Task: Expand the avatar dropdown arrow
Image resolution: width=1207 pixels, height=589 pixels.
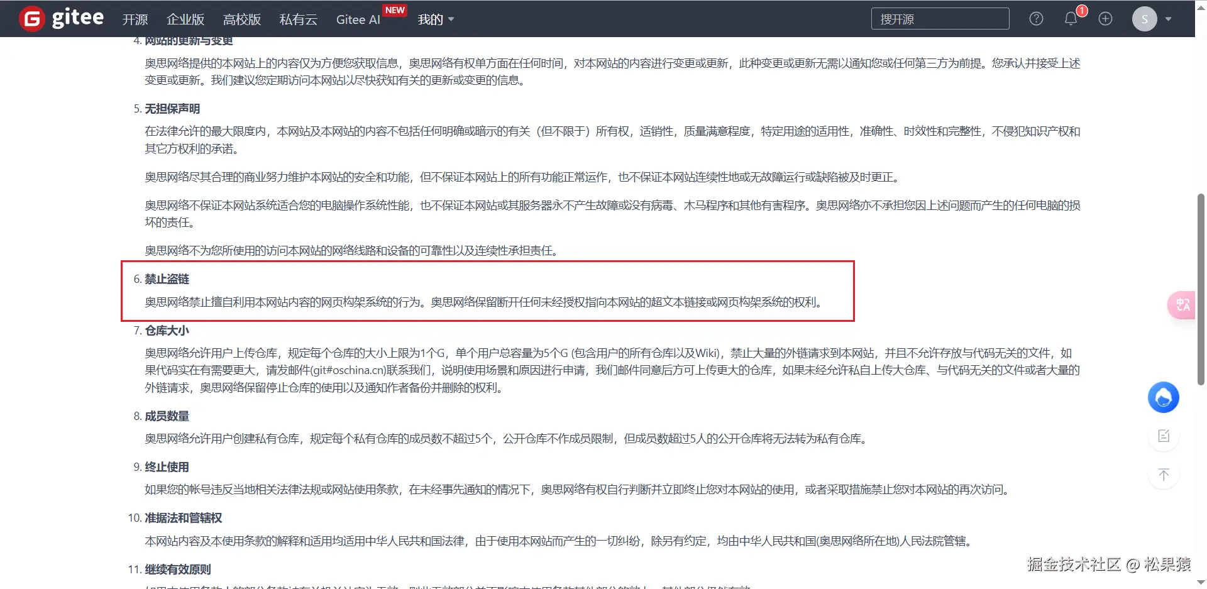Action: (1168, 19)
